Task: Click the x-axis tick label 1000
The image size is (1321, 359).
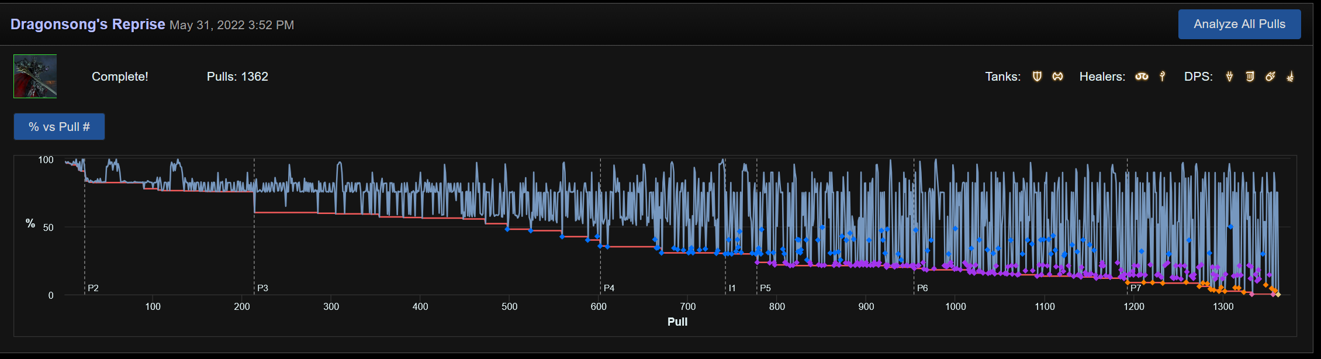Action: (956, 306)
